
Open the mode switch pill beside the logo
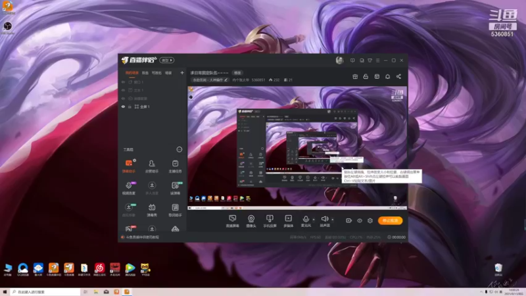[167, 61]
